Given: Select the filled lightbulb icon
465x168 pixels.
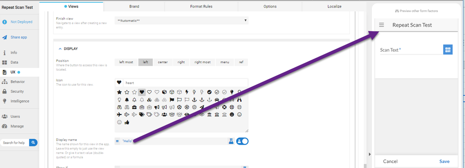Looking at the screenshot, I should tap(232, 92).
